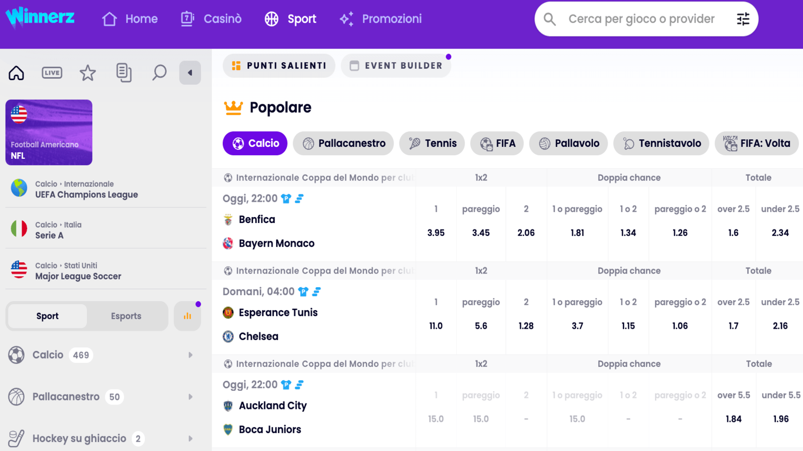Open the Major League Soccer link
Image resolution: width=803 pixels, height=451 pixels.
point(78,276)
